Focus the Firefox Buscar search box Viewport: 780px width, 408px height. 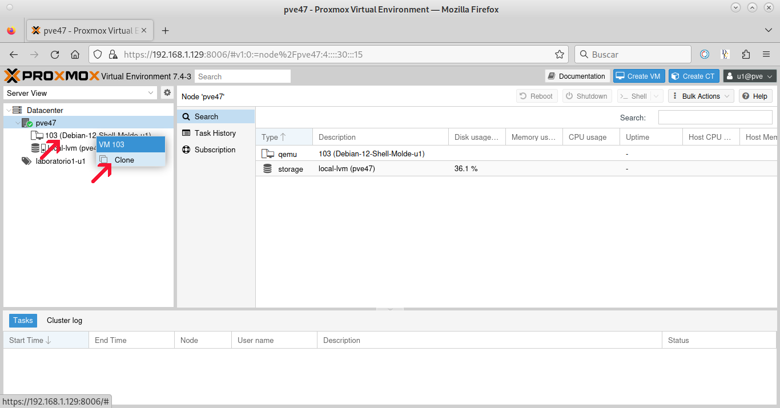point(633,55)
